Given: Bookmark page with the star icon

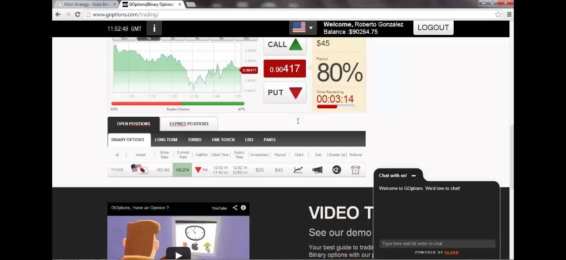Looking at the screenshot, I should pos(498,14).
